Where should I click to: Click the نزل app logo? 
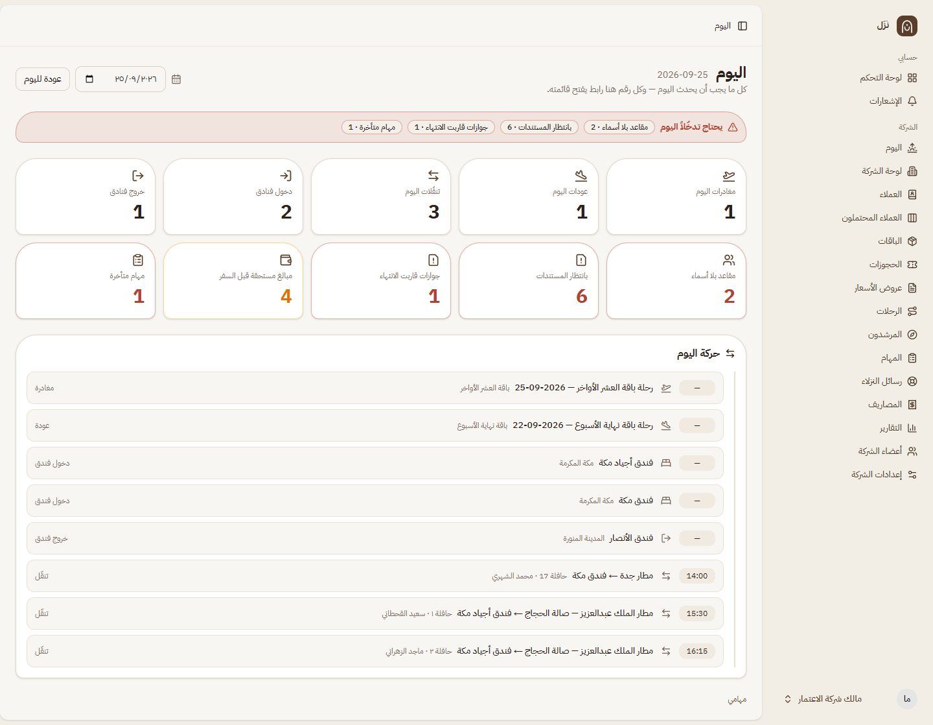(907, 26)
